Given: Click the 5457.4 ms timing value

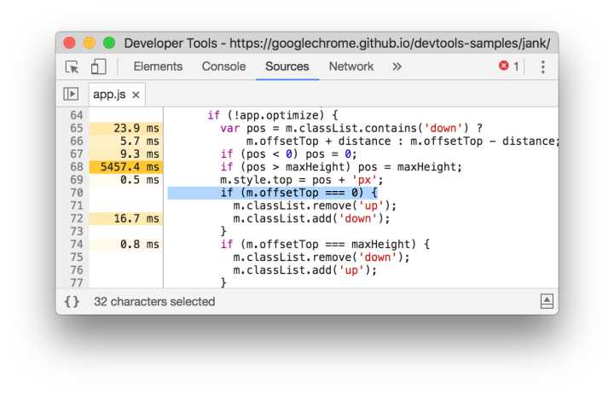Looking at the screenshot, I should point(130,167).
